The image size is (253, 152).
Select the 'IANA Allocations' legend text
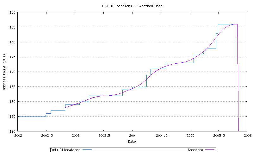65,150
